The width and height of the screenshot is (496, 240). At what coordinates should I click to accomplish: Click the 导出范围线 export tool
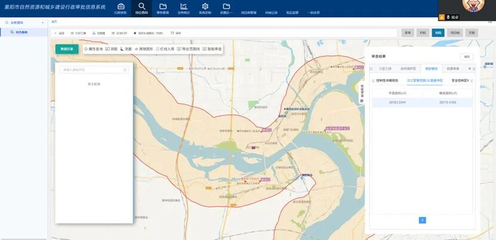point(188,49)
